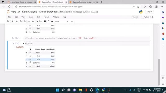This screenshot has height=93, width=166.
Task: Toggle output collapse at Out[15] label
Action: (x=20, y=47)
